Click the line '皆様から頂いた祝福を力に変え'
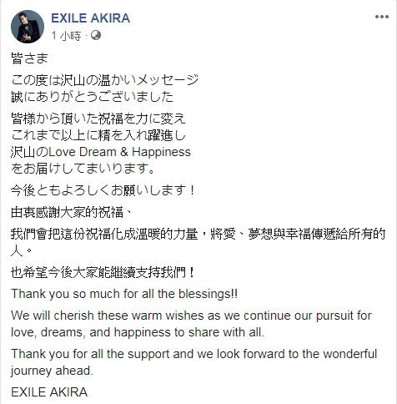Image resolution: width=397 pixels, height=404 pixels. click(x=98, y=119)
